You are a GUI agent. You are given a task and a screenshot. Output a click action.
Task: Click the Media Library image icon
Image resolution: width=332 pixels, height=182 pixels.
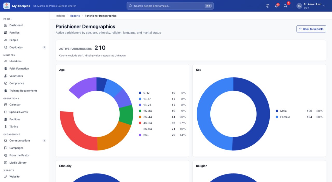[x=6, y=163]
